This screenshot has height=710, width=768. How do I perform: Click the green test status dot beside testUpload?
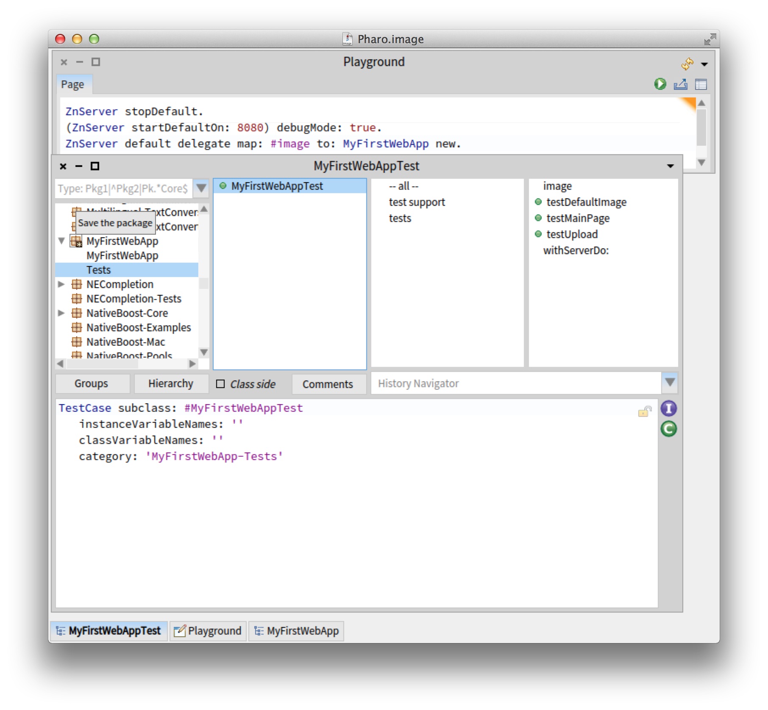538,234
